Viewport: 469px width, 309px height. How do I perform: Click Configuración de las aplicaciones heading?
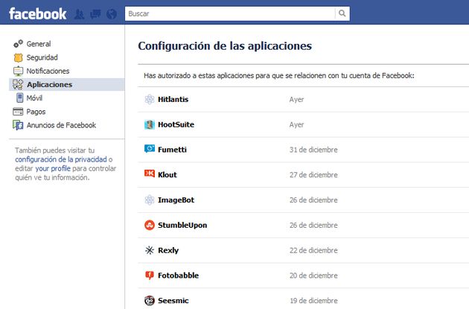click(225, 46)
